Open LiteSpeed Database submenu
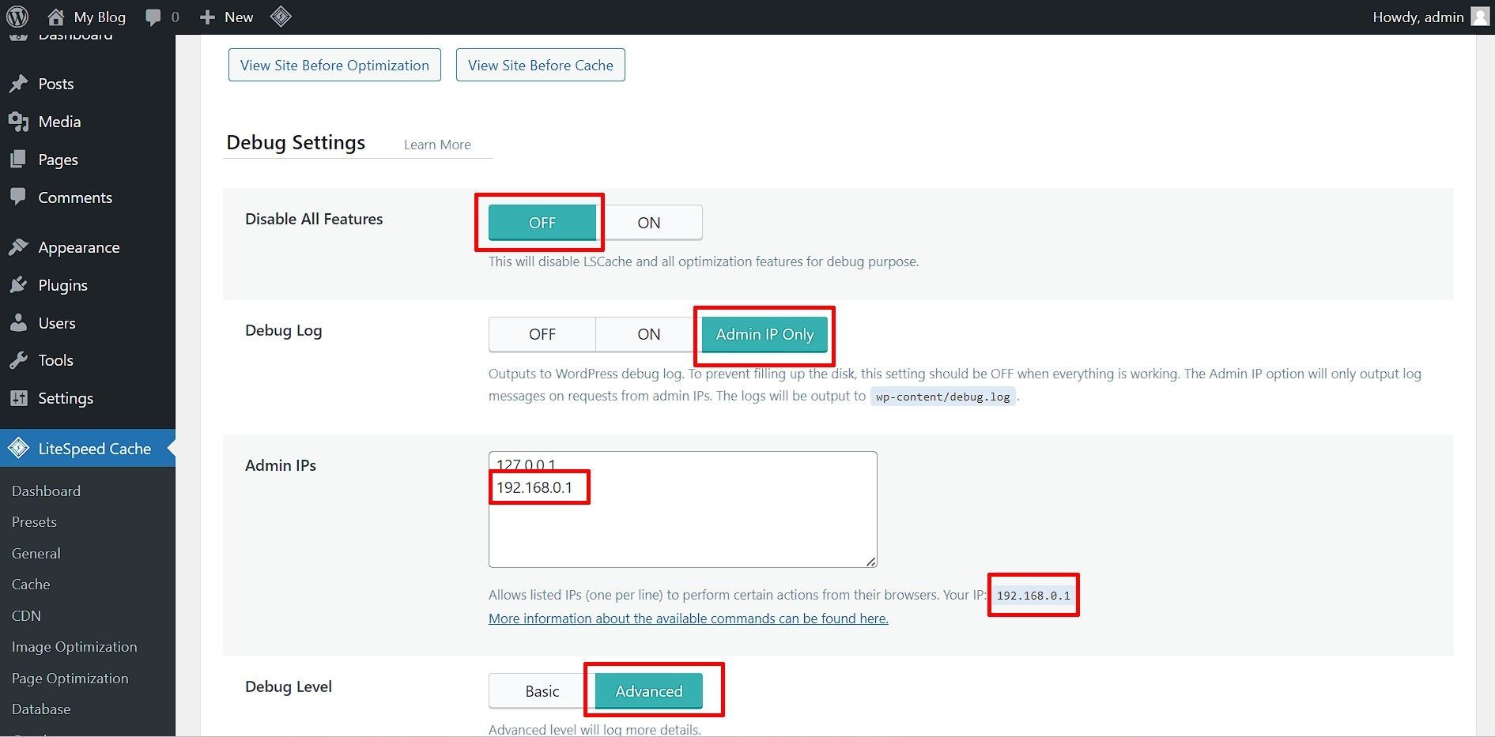The image size is (1495, 737). (x=41, y=709)
